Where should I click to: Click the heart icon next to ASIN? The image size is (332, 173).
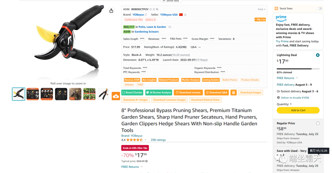point(157,9)
